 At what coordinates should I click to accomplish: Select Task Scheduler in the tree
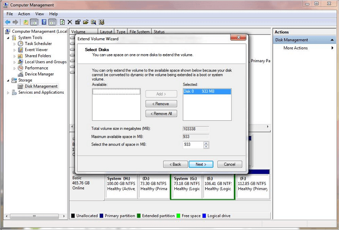pyautogui.click(x=38, y=43)
